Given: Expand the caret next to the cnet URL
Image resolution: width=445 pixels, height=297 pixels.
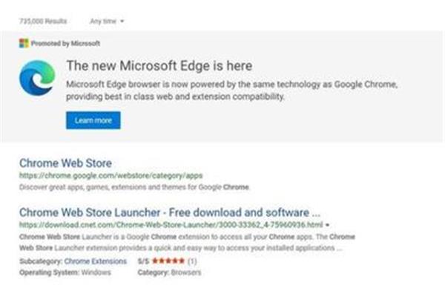Looking at the screenshot, I should pyautogui.click(x=327, y=225).
